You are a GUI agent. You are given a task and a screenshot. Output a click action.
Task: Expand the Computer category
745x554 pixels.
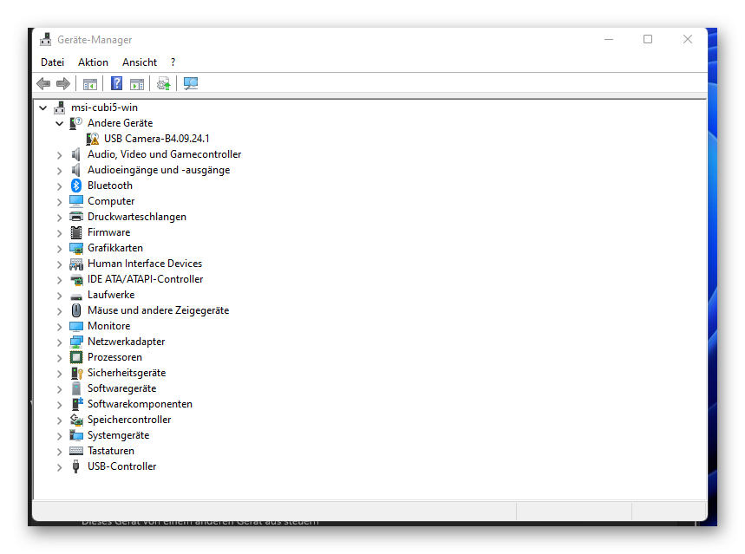[x=59, y=202]
